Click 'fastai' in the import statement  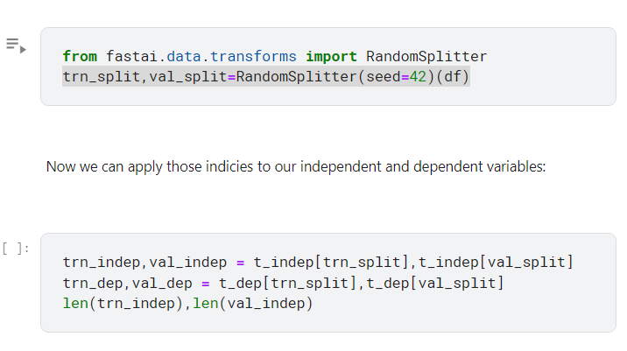(131, 56)
